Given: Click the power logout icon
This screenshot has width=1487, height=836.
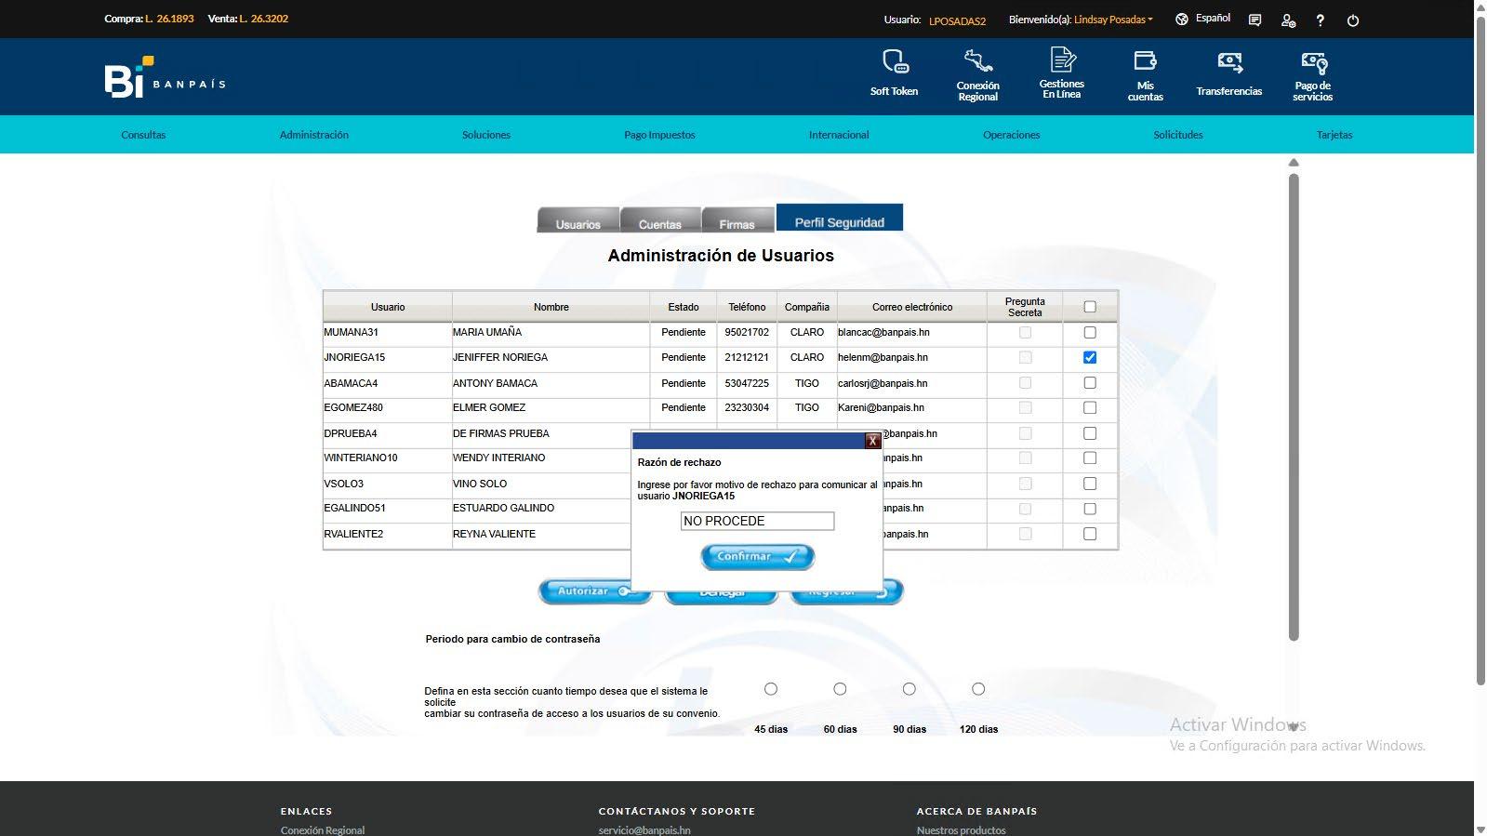Looking at the screenshot, I should click(x=1353, y=20).
